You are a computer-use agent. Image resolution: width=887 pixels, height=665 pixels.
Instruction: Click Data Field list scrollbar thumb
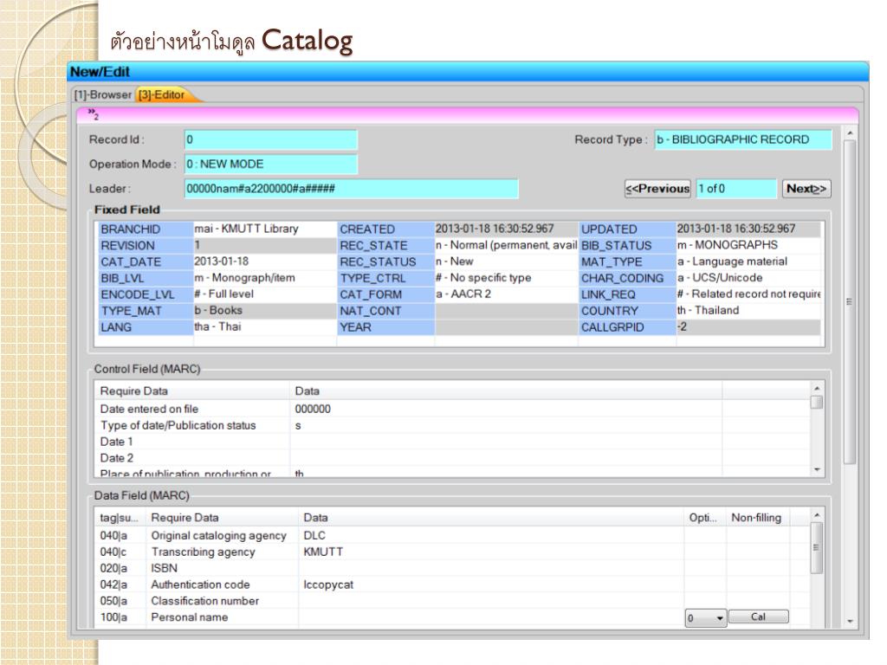pyautogui.click(x=817, y=547)
